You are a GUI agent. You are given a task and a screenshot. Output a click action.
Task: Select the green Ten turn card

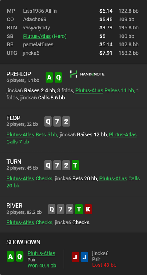coord(75,165)
